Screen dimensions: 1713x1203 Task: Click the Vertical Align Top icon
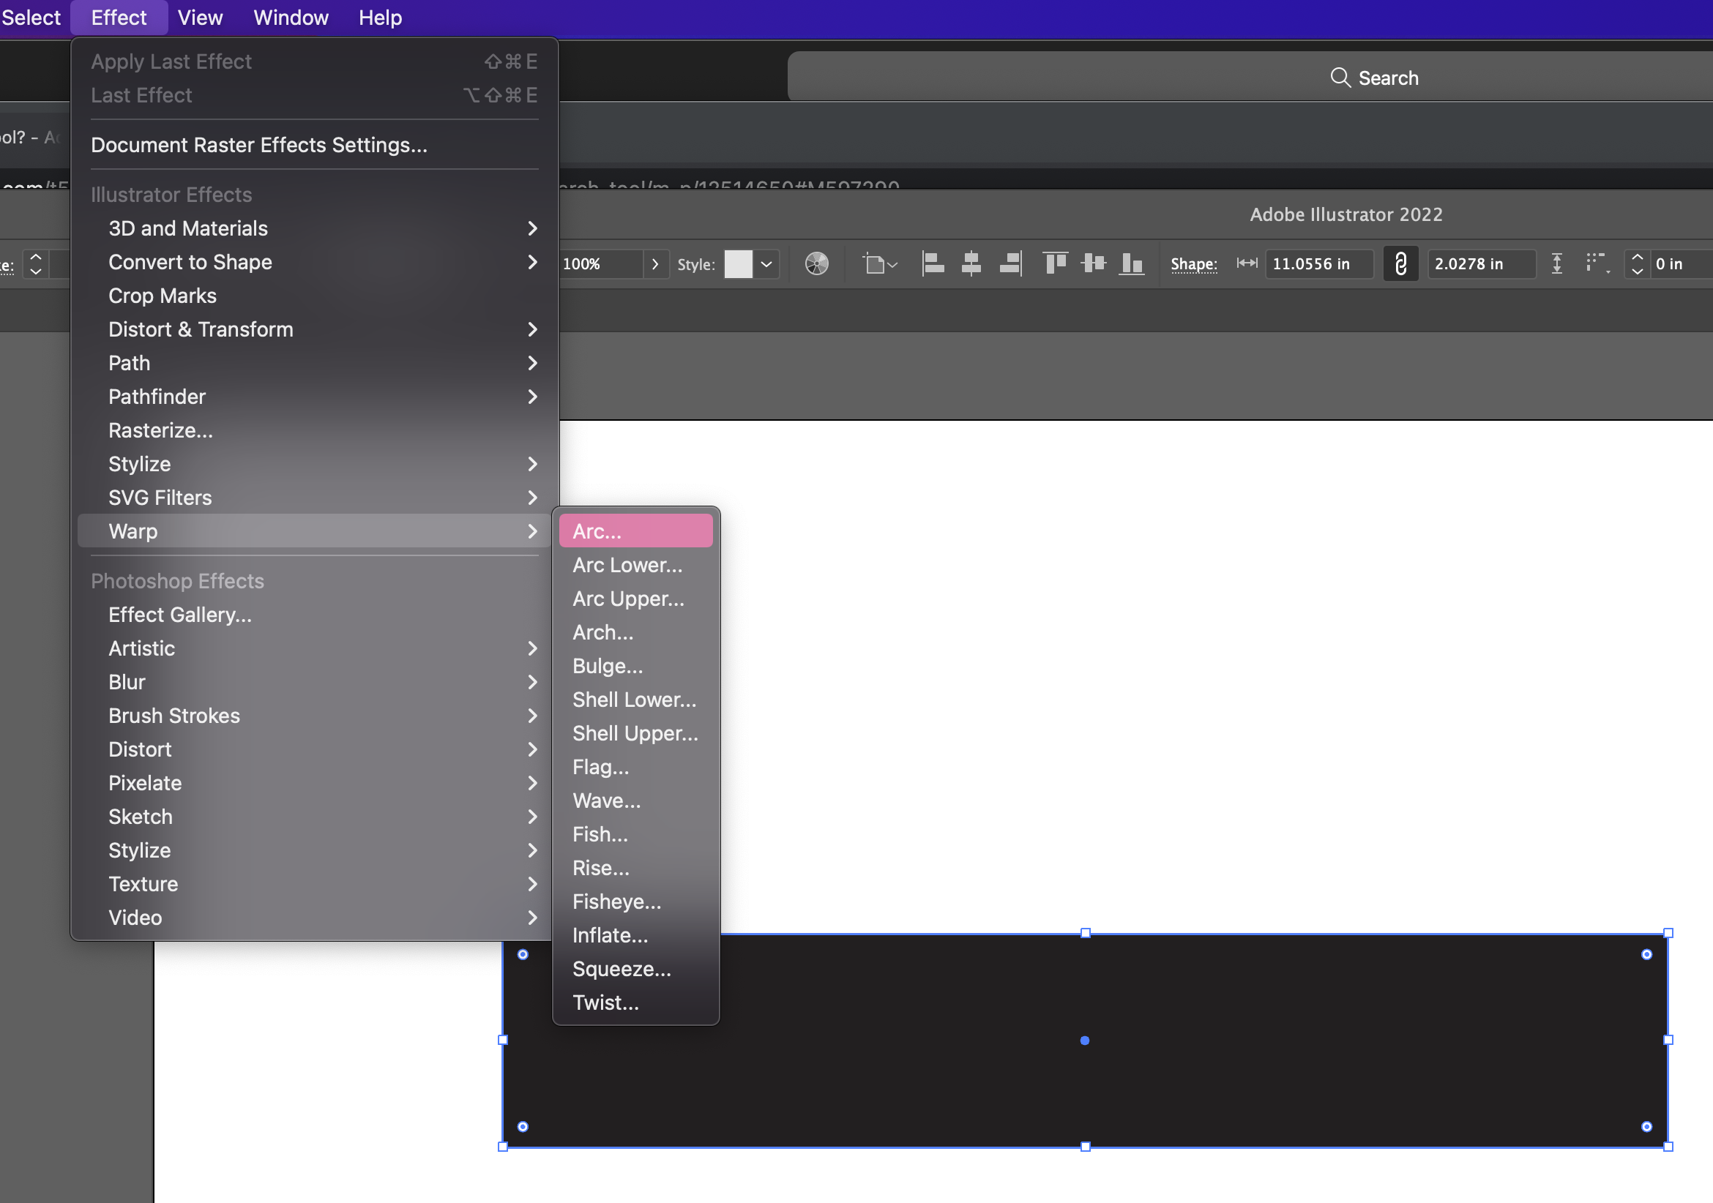pos(1055,263)
